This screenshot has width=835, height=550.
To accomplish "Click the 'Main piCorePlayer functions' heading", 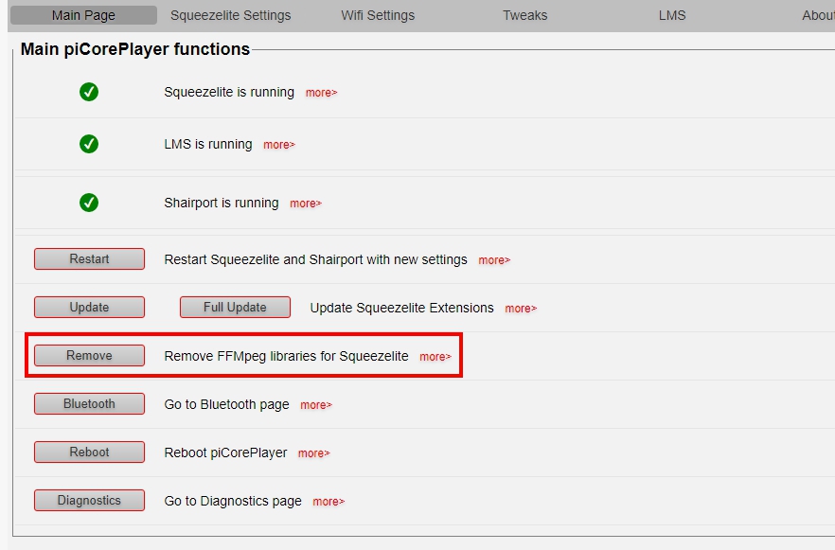I will coord(135,49).
